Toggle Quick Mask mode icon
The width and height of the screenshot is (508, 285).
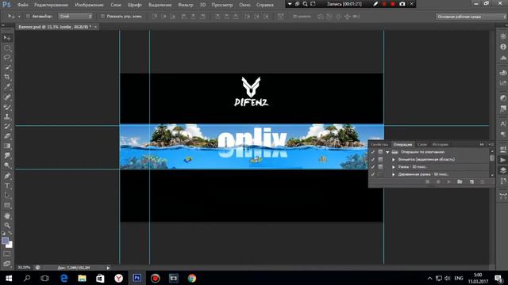tap(7, 253)
